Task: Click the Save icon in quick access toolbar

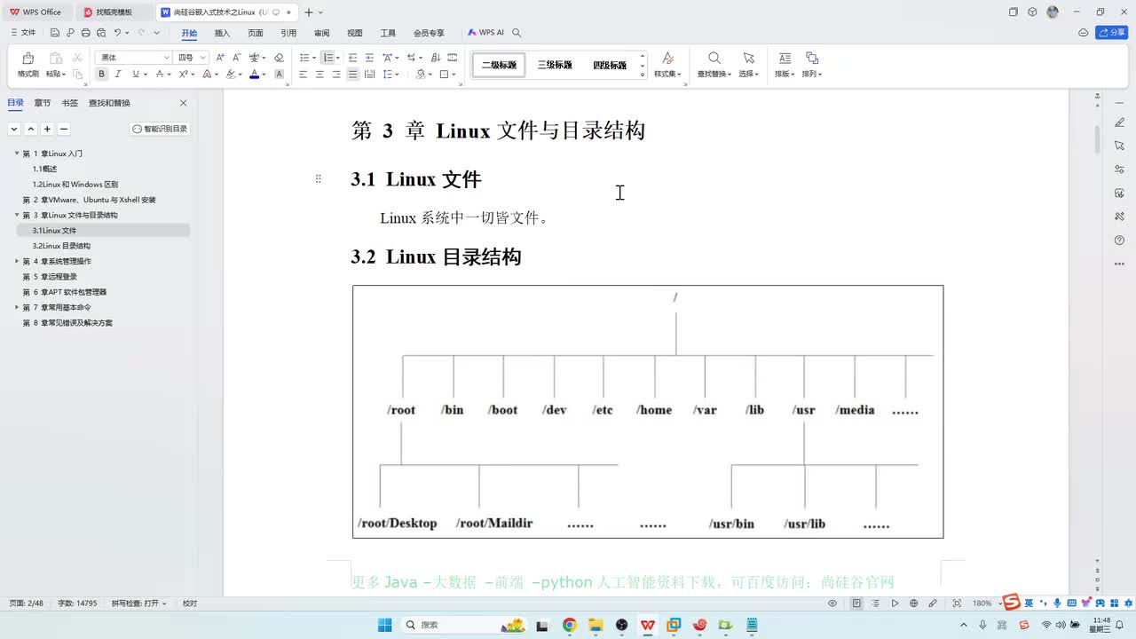Action: coord(55,33)
